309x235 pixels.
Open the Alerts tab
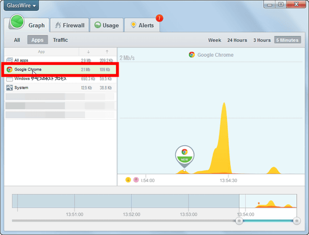[x=142, y=25]
